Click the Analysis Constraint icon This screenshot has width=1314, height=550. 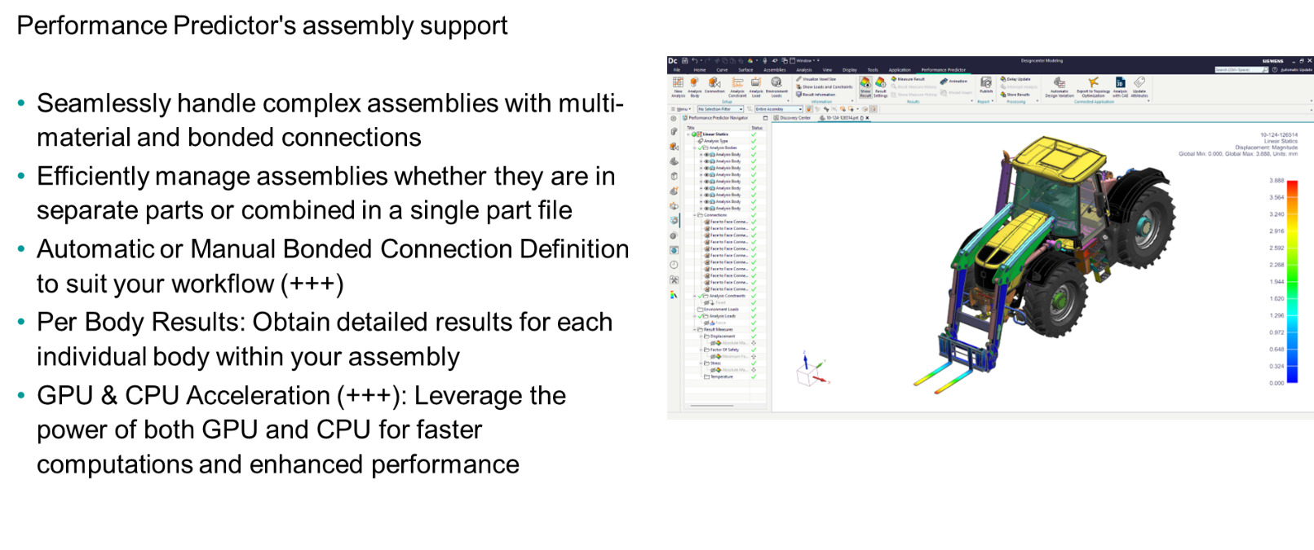click(737, 83)
